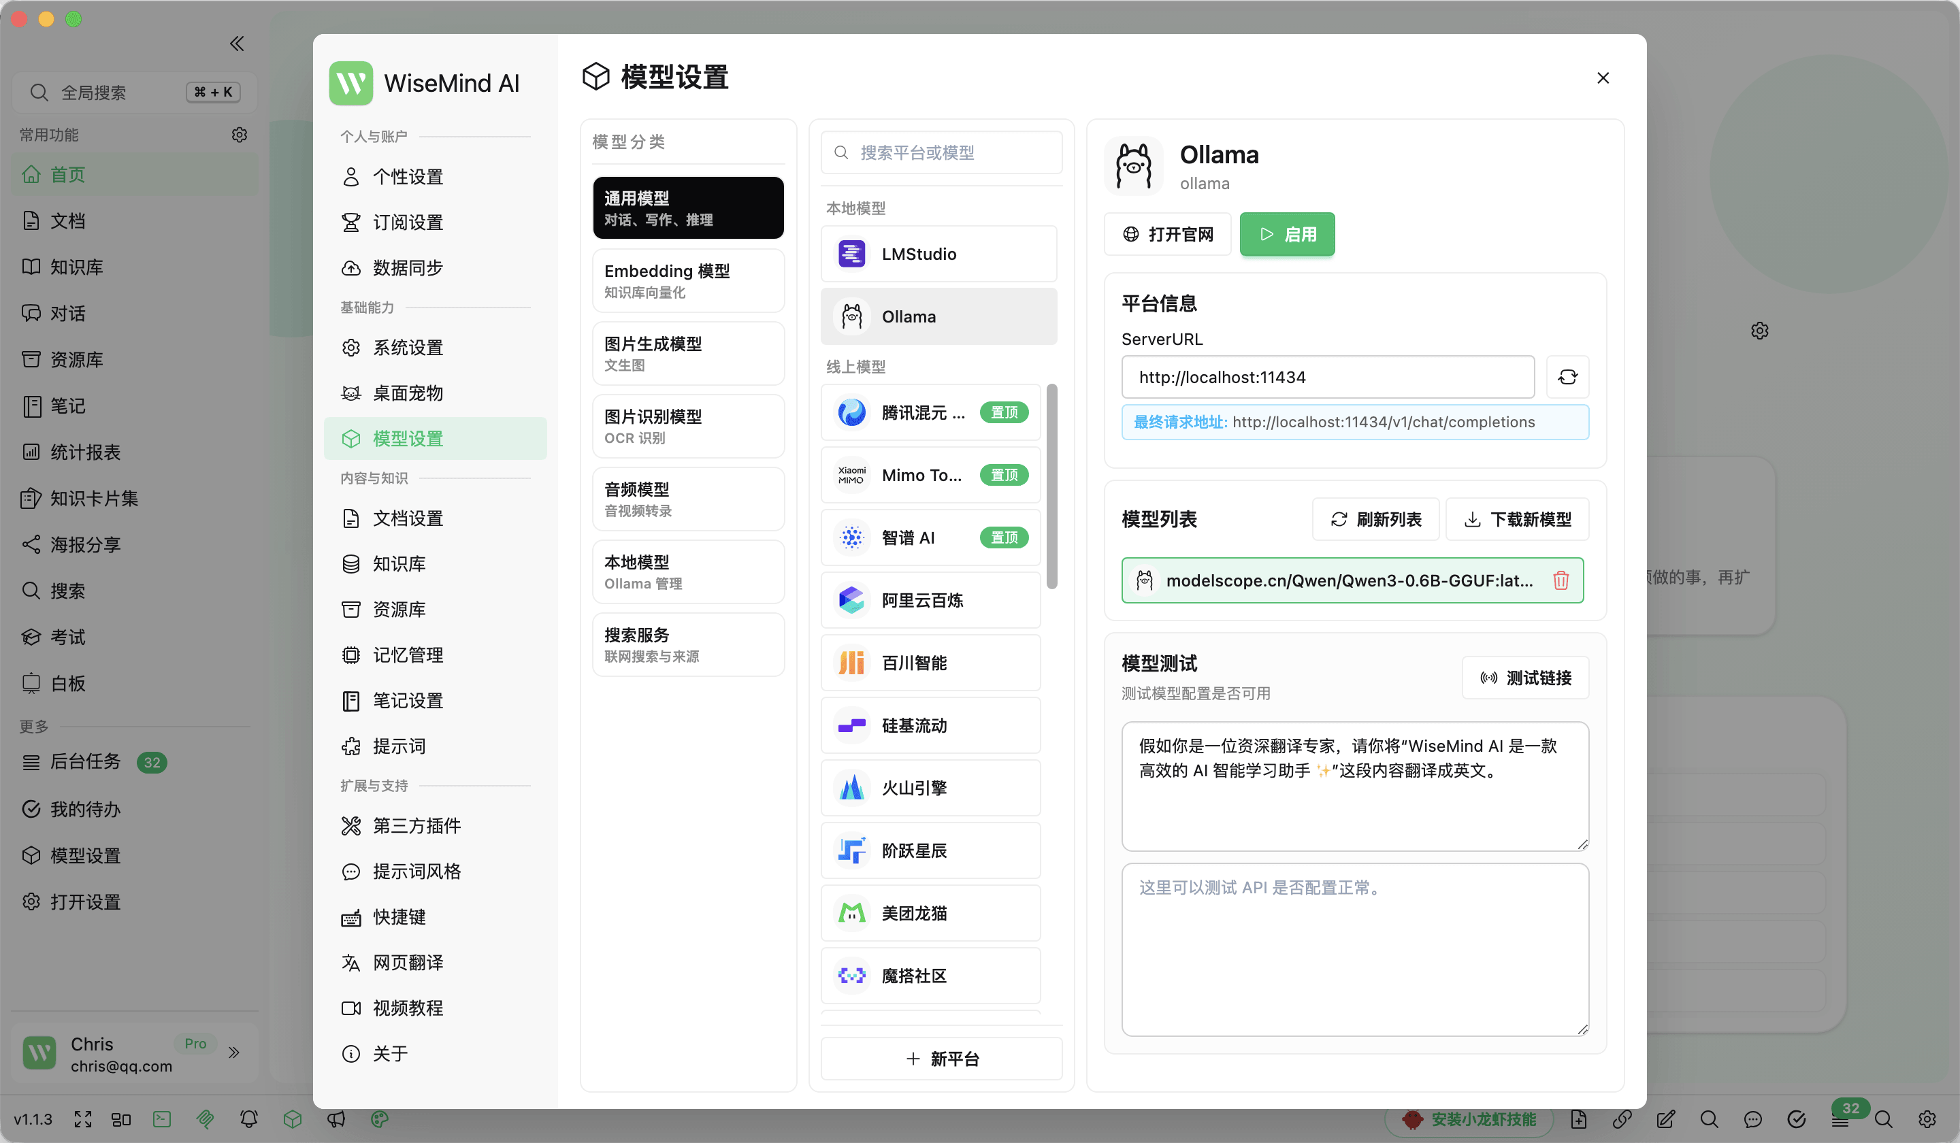Click the terminal icon in bottom bar
Screen dimensions: 1960x1143
tap(162, 1119)
